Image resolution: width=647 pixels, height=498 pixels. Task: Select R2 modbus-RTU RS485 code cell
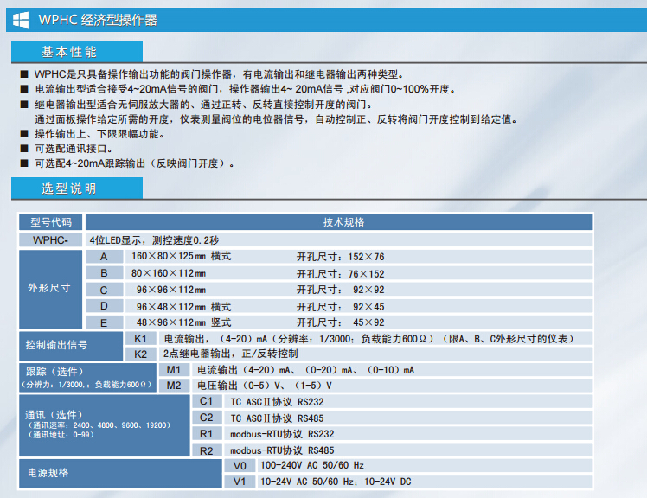[x=206, y=450]
